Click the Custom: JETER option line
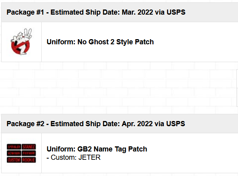 (x=73, y=157)
